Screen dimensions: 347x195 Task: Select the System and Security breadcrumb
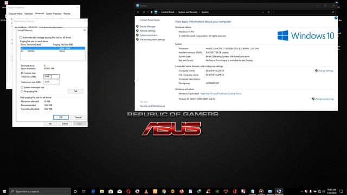pos(188,12)
